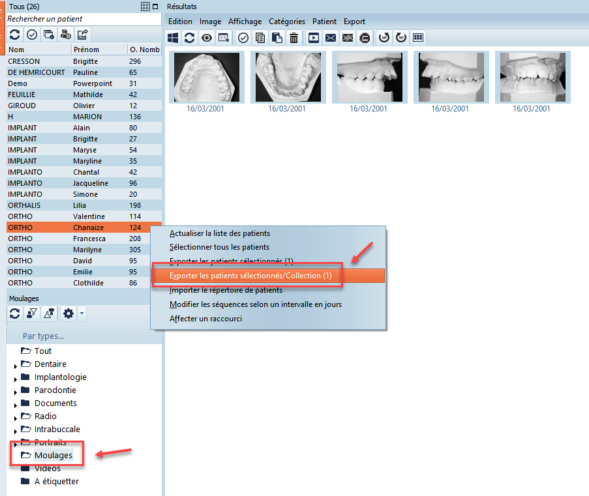This screenshot has height=496, width=589.
Task: Click the 'Rechercher un patient' search field
Action: tap(82, 19)
